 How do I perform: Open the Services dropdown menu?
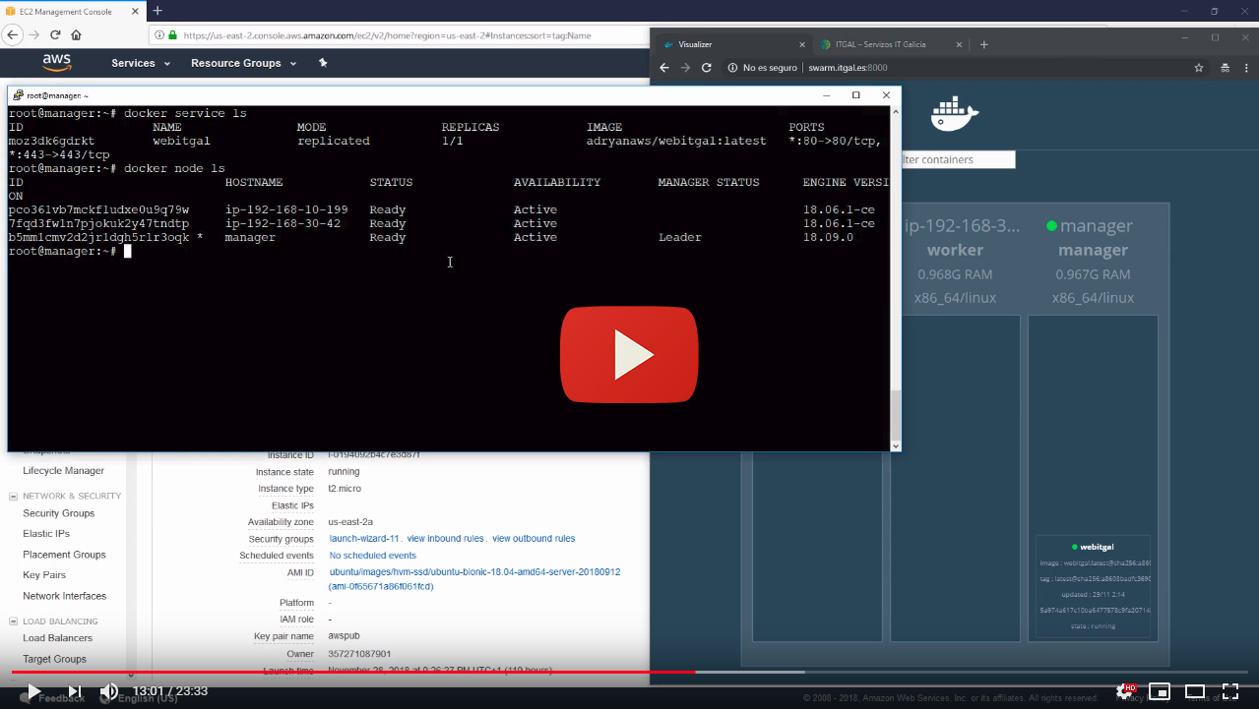tap(141, 63)
